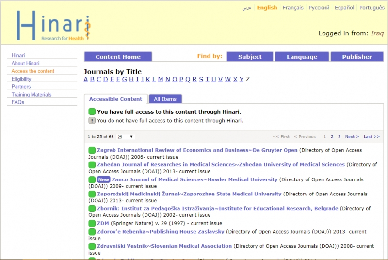The image size is (388, 260).
Task: Click the 1 to 25 of 66 count
Action: 101,137
